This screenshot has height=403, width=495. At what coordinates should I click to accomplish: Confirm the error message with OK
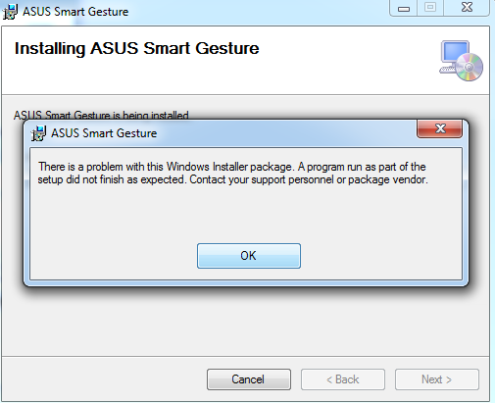point(249,256)
